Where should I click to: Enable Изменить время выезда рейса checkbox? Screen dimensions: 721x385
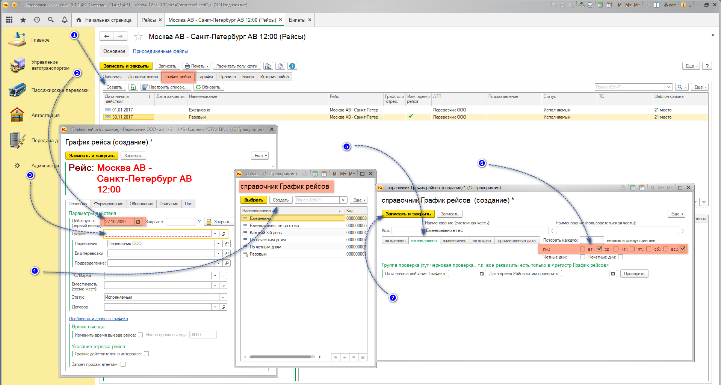[141, 335]
